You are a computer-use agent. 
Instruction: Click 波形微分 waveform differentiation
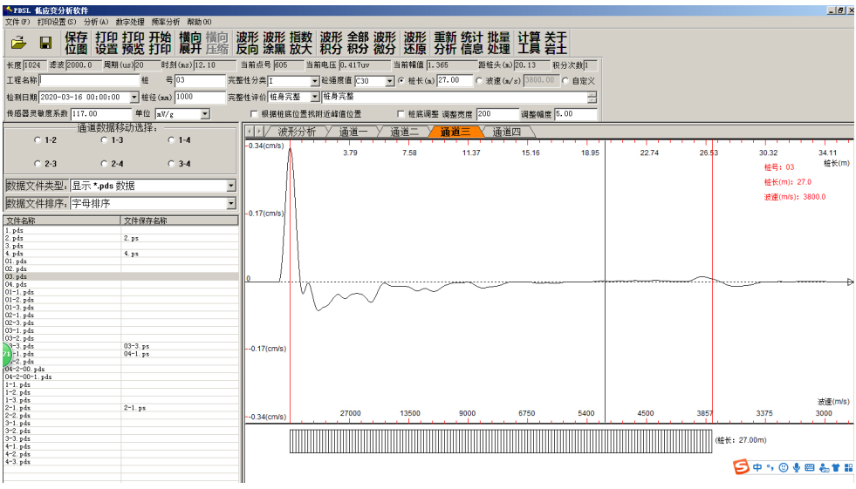click(384, 43)
